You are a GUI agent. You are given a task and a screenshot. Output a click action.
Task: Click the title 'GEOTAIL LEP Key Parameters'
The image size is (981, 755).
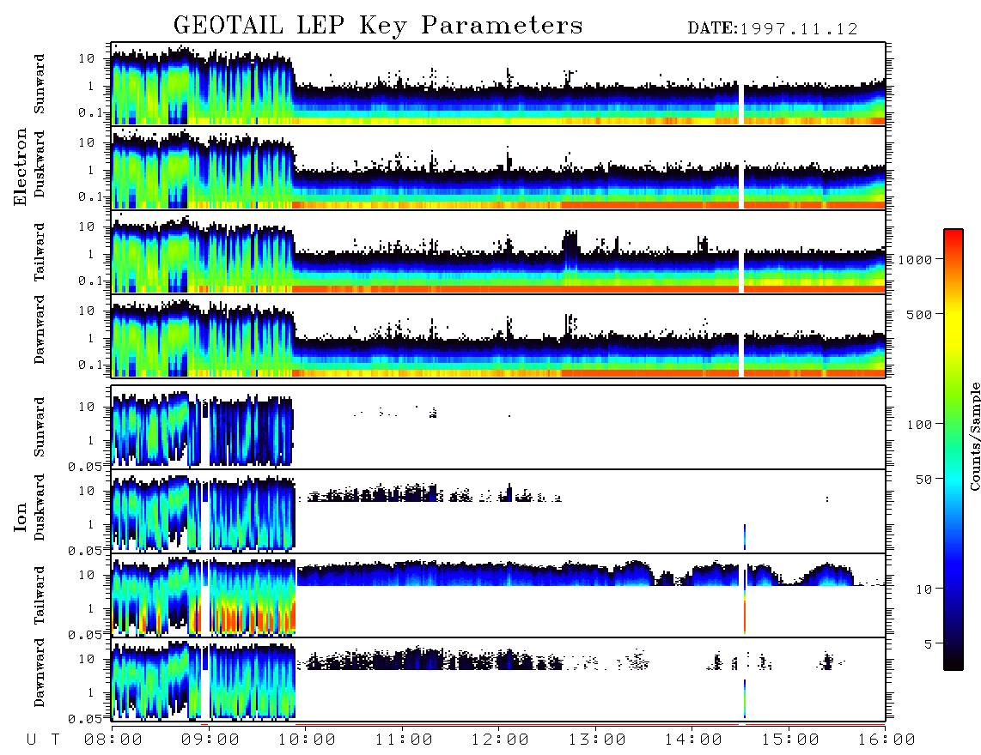[378, 26]
